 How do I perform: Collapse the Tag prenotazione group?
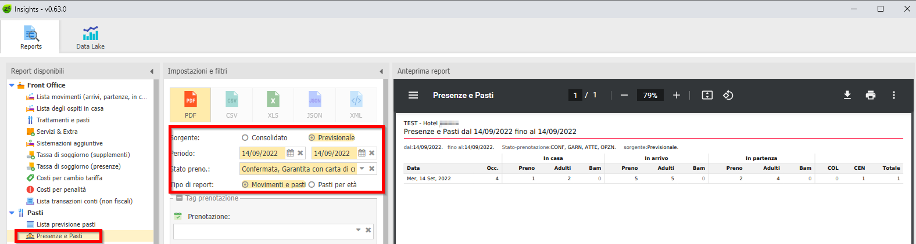tap(179, 198)
